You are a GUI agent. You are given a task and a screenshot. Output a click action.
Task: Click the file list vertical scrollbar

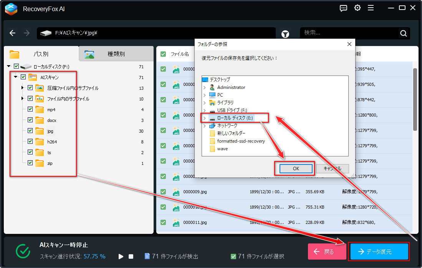415,99
